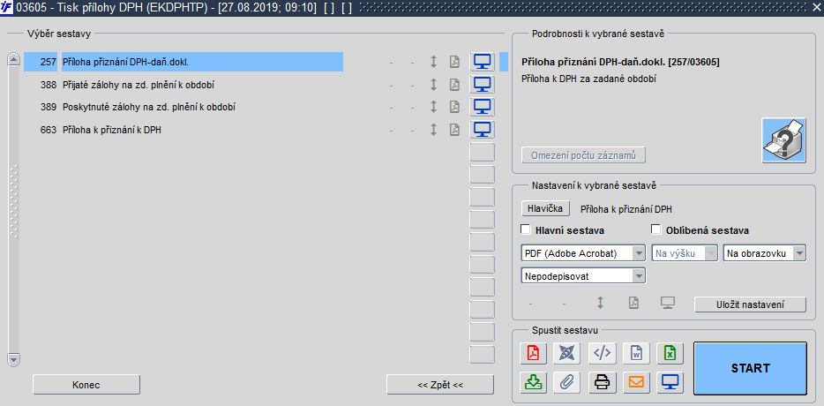Click the red PDF output icon

[x=534, y=353]
